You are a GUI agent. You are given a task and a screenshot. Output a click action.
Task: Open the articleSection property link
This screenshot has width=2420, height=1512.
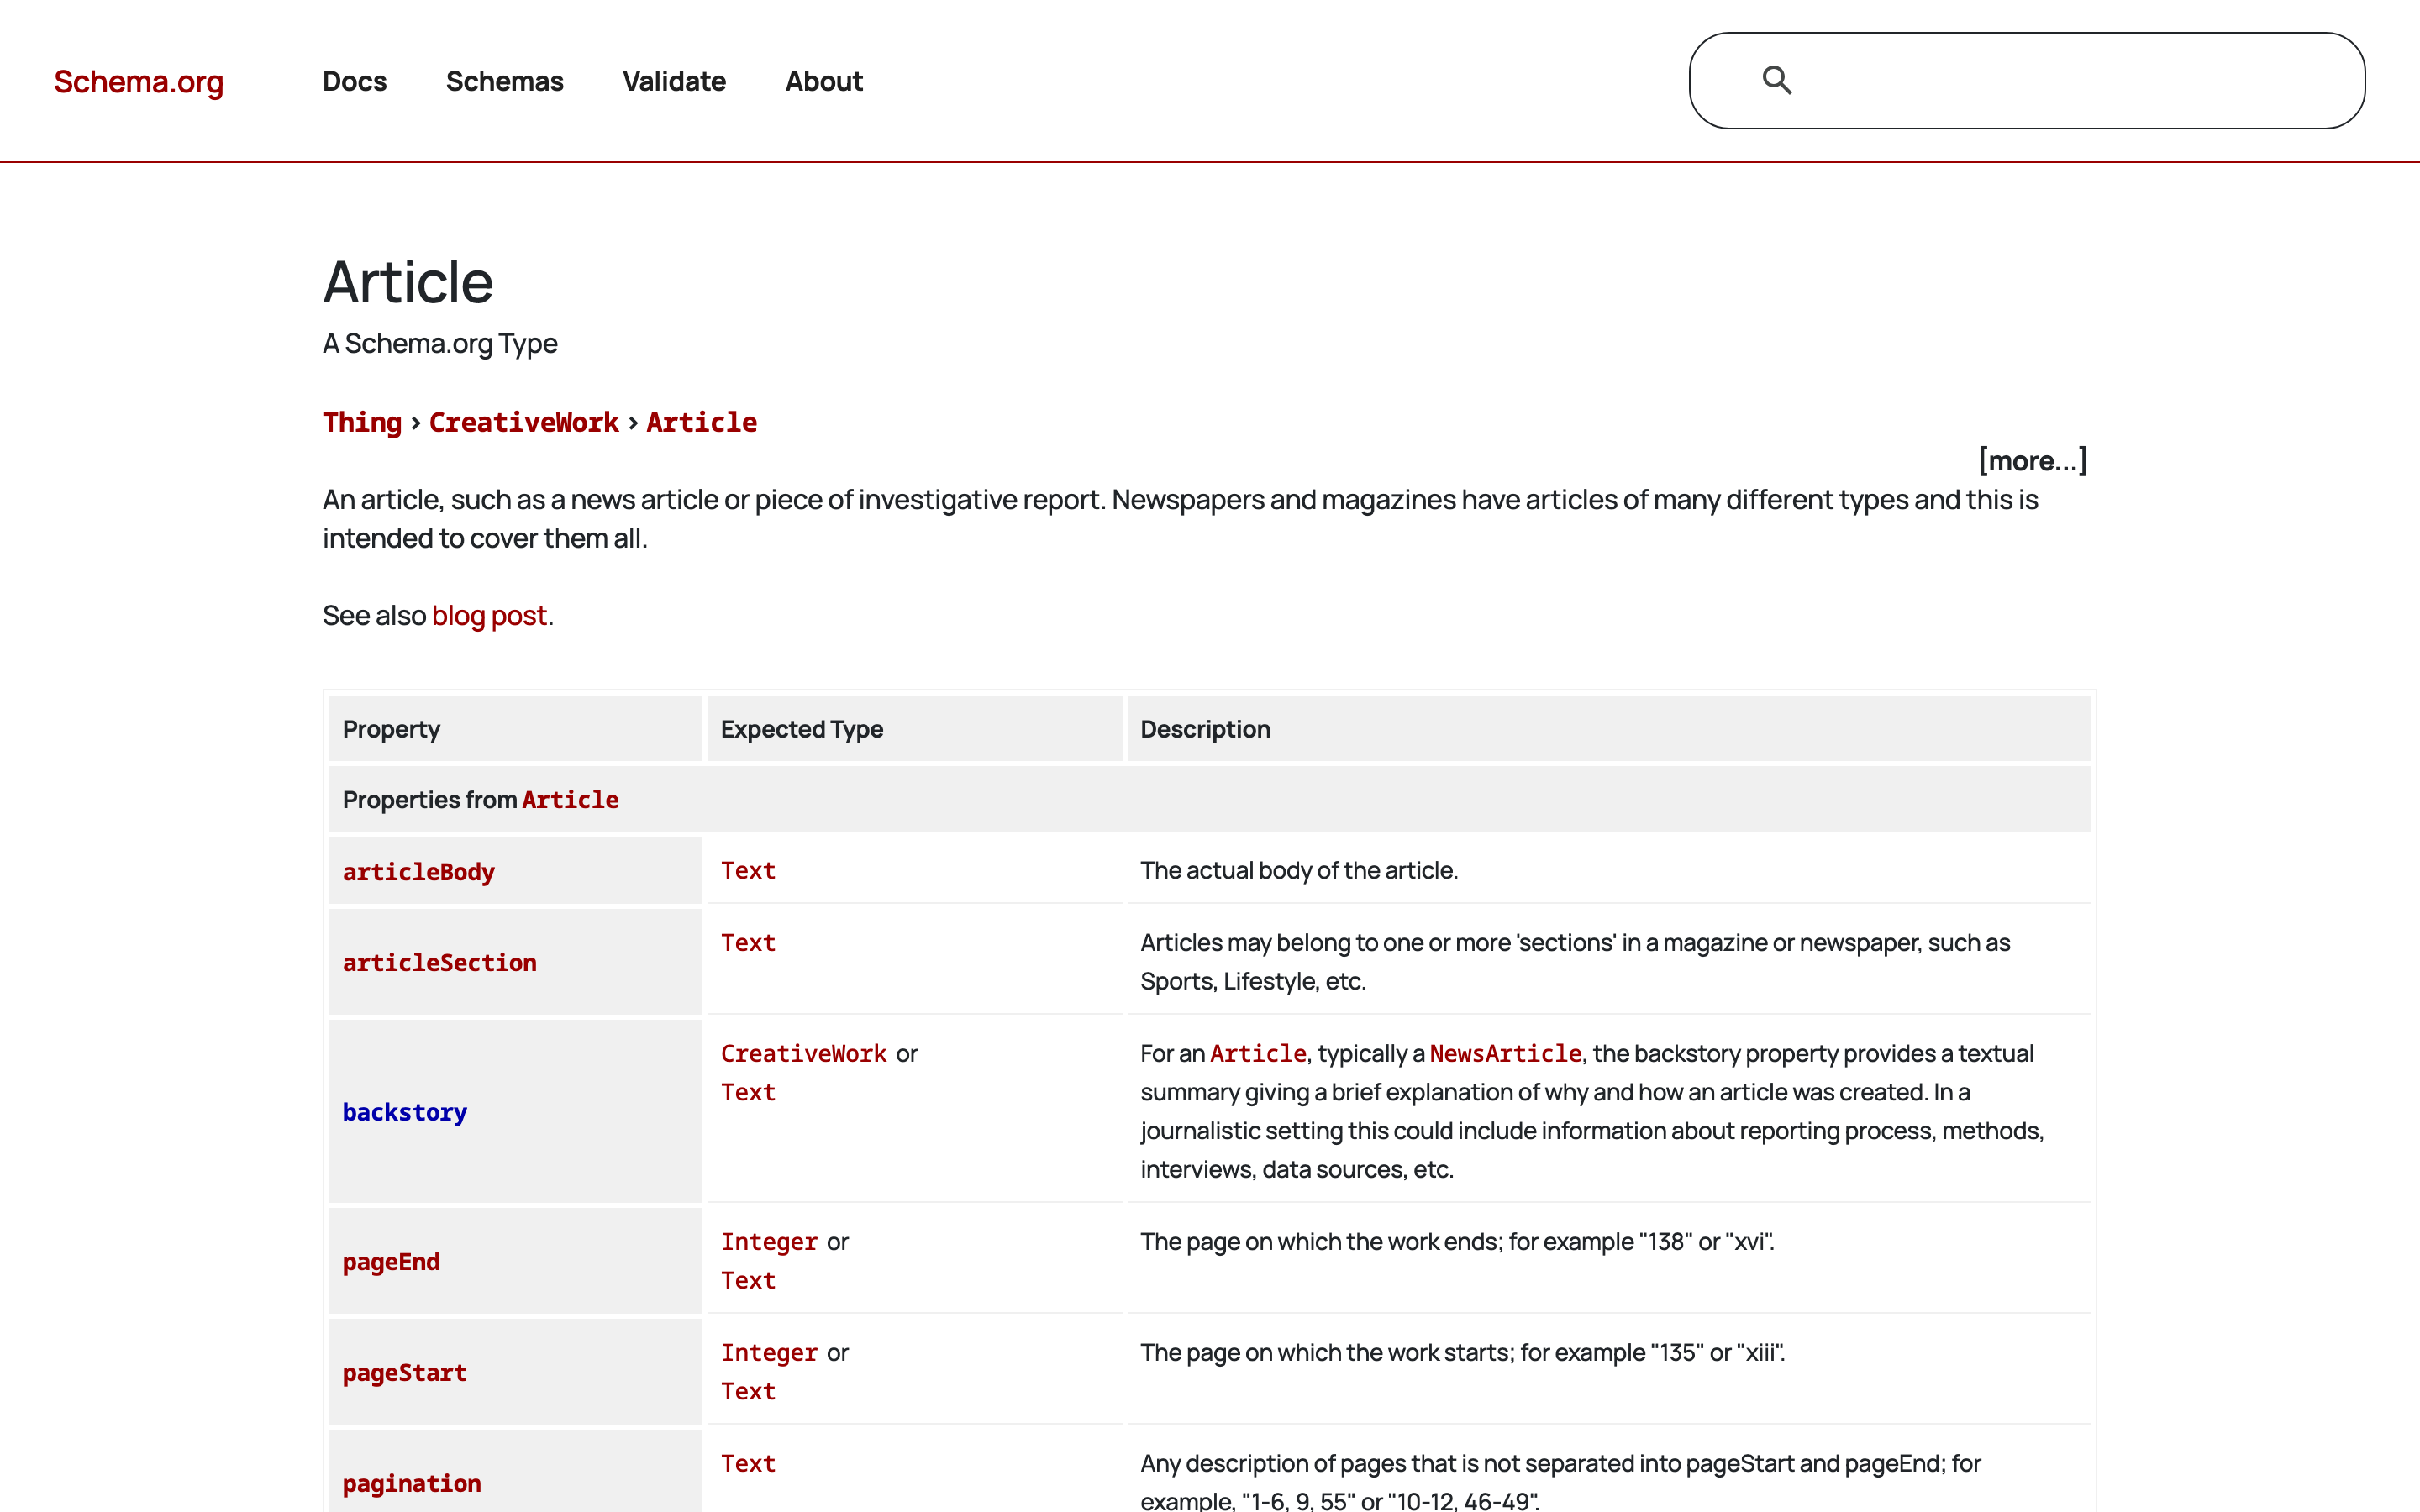440,963
